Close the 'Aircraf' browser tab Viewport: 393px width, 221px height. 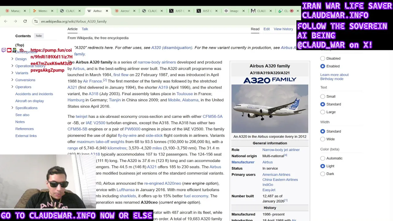point(134,11)
